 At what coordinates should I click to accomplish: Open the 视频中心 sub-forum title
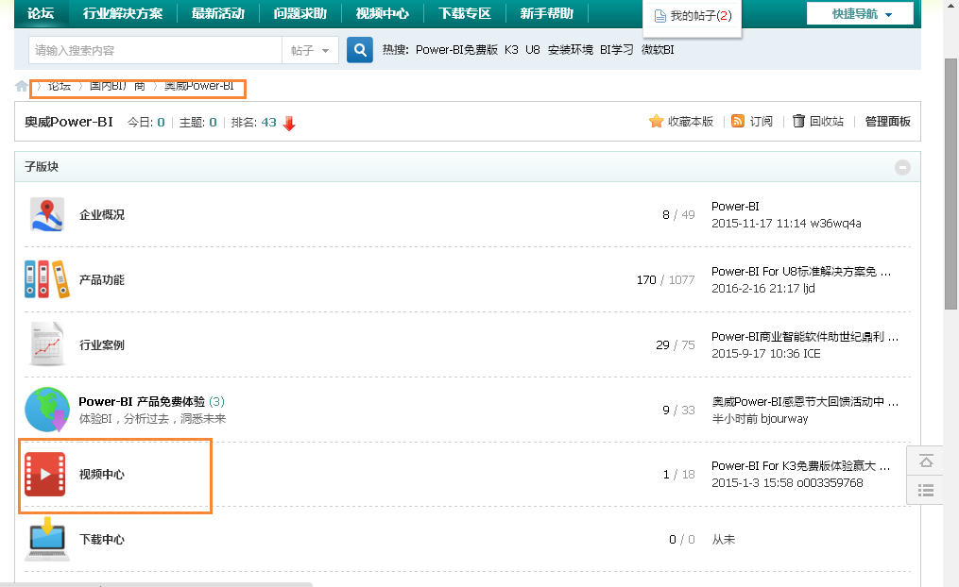(x=101, y=475)
